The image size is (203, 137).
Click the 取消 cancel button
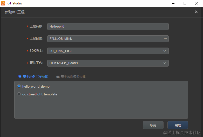[x=153, y=125]
